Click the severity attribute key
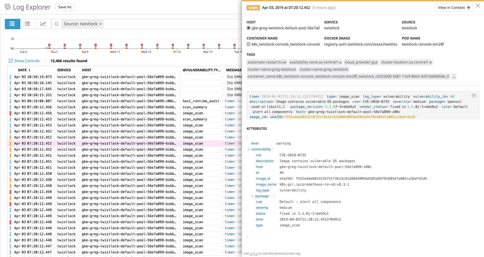 262,208
